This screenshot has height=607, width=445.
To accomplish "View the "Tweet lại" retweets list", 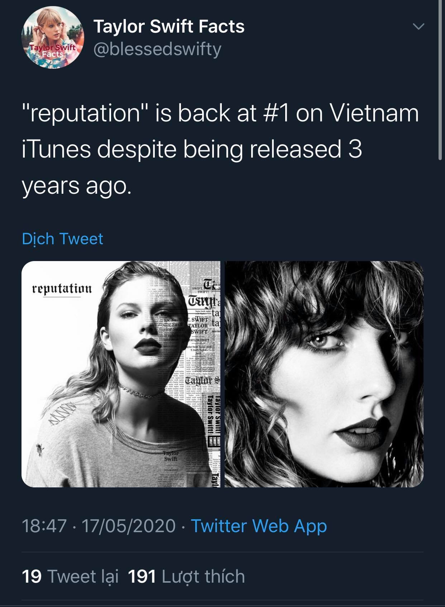I will pyautogui.click(x=82, y=577).
